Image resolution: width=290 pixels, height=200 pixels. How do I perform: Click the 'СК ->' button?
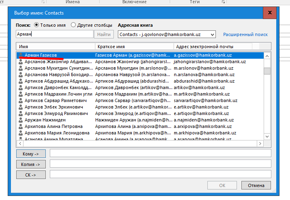tap(31, 174)
